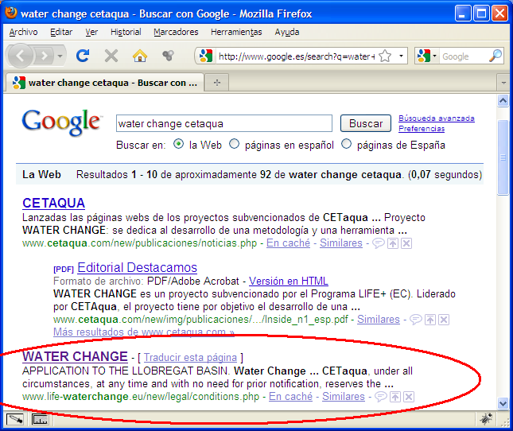
Task: Click the vertical scrollbar thumb
Action: click(503, 158)
